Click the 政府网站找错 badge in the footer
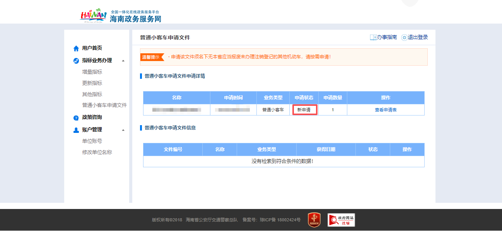Screen dimensions: 502x231 340,219
